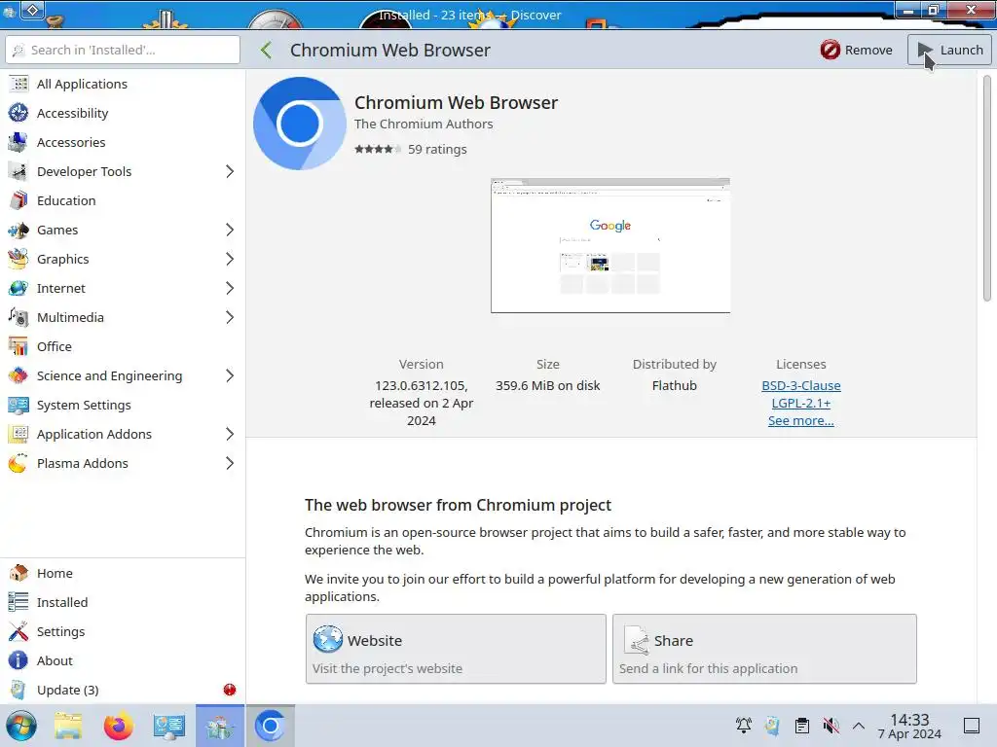Click the Science and Engineering icon
The height and width of the screenshot is (747, 997).
[18, 376]
